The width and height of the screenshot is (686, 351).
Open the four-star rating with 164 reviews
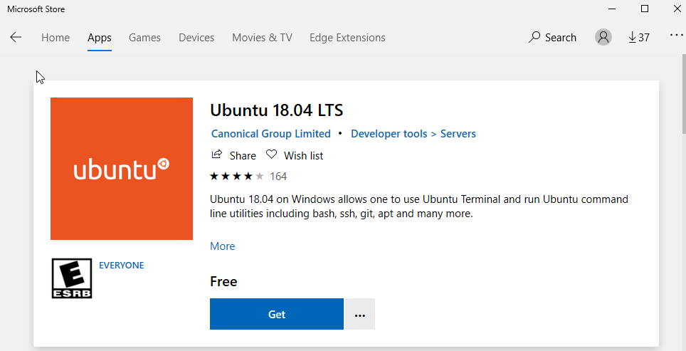[248, 177]
